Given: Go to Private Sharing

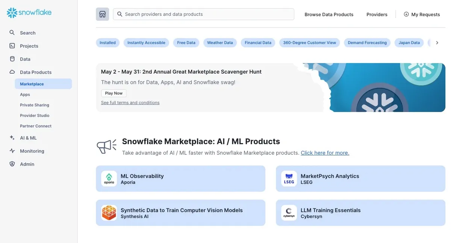Looking at the screenshot, I should click(35, 105).
